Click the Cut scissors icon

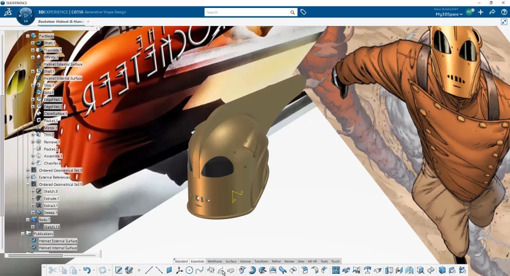(x=53, y=270)
